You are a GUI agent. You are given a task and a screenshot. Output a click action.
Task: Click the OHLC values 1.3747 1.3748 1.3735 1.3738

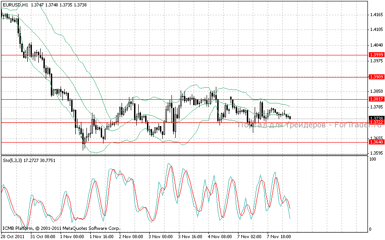pyautogui.click(x=59, y=5)
